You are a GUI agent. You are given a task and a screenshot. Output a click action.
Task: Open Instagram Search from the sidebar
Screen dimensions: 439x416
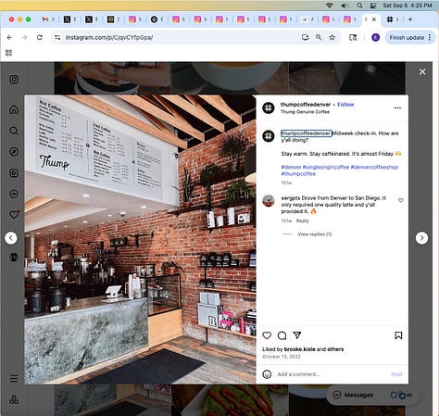(x=14, y=131)
